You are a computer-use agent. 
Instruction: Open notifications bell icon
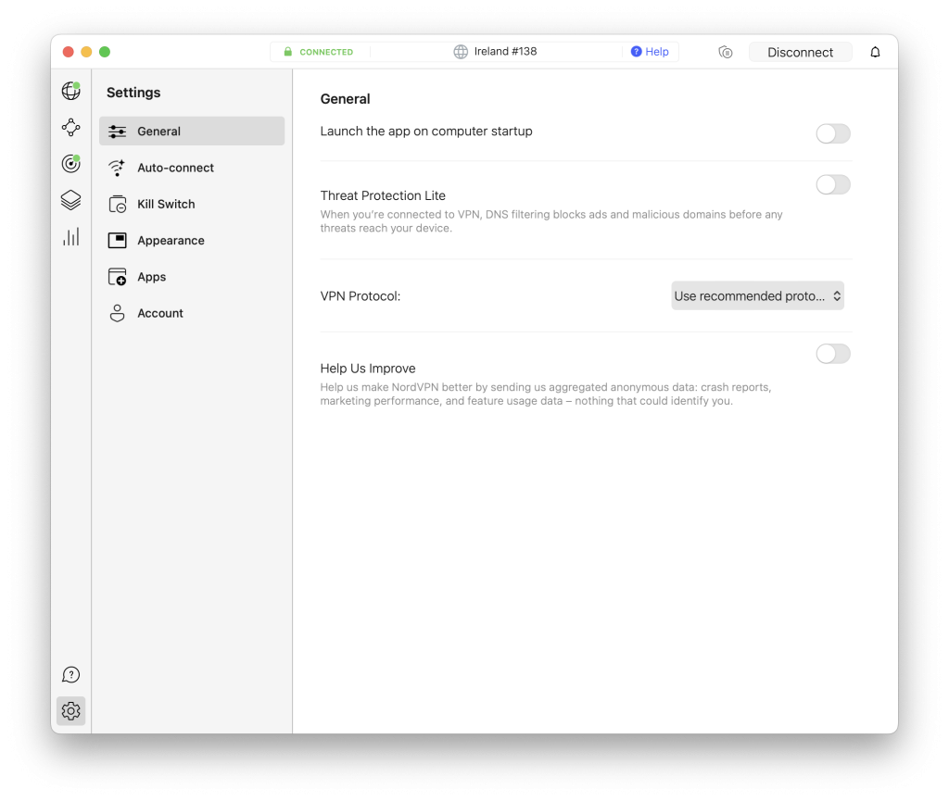point(875,52)
